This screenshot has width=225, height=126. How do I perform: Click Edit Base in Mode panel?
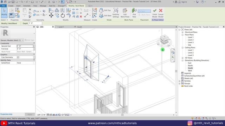click(105, 15)
